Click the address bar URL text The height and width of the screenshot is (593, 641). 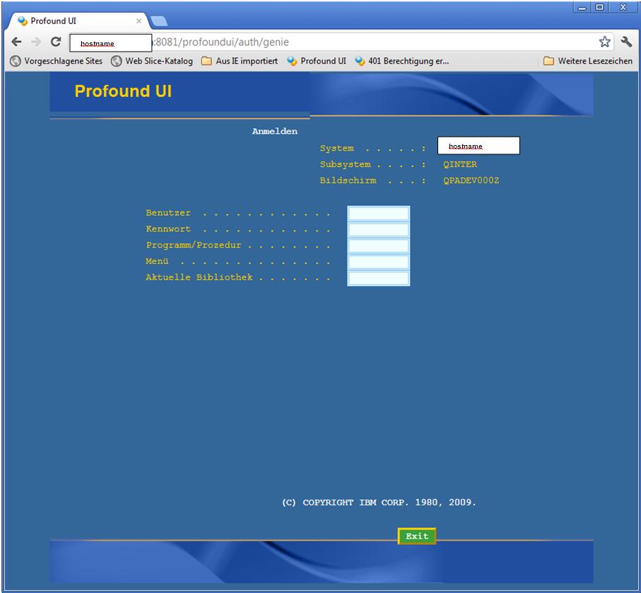pos(222,42)
